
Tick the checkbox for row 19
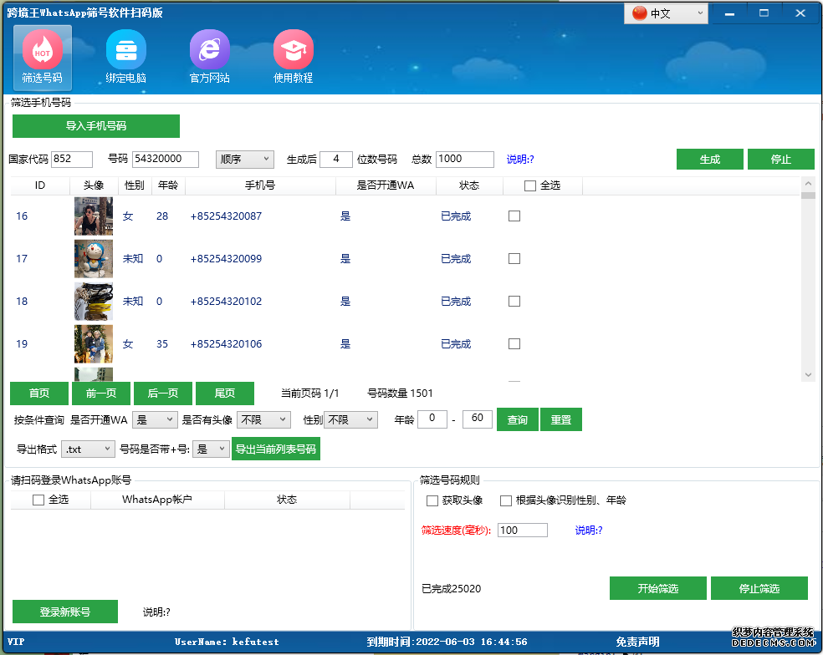pyautogui.click(x=514, y=343)
